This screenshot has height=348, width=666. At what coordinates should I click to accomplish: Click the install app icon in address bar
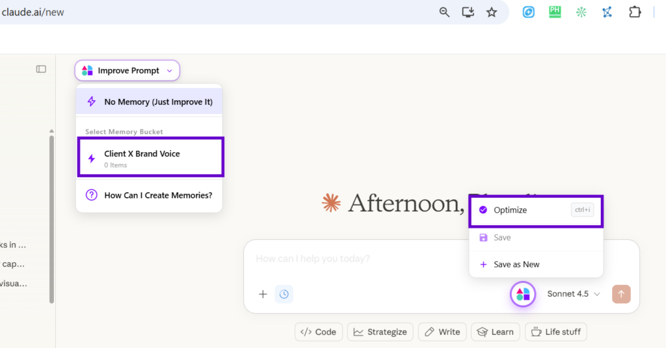[468, 12]
